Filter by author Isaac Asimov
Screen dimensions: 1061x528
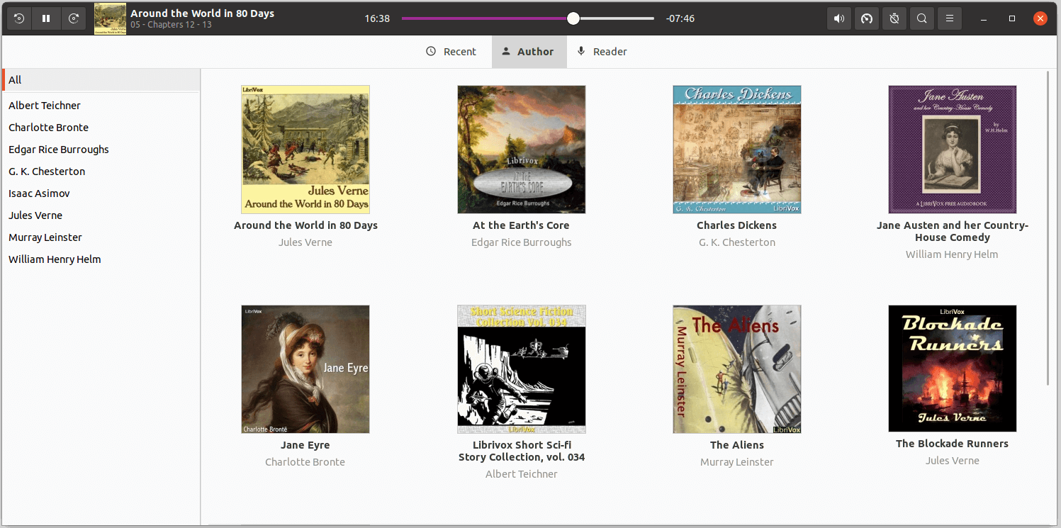pos(101,193)
